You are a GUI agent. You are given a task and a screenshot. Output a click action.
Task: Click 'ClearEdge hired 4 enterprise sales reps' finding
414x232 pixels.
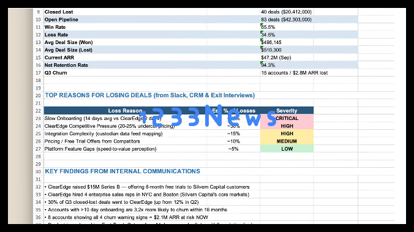147,195
